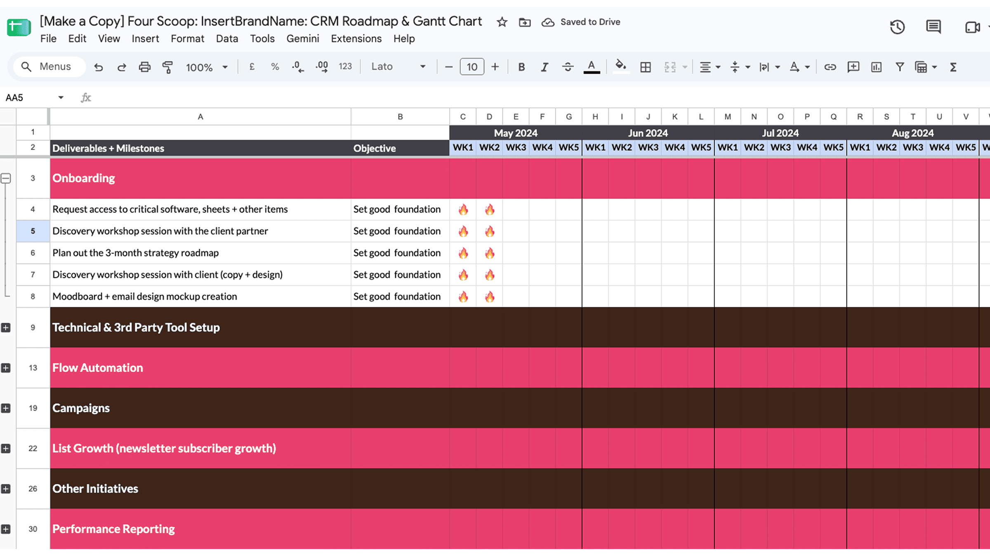Expand the List Growth group
990x556 pixels.
click(6, 449)
